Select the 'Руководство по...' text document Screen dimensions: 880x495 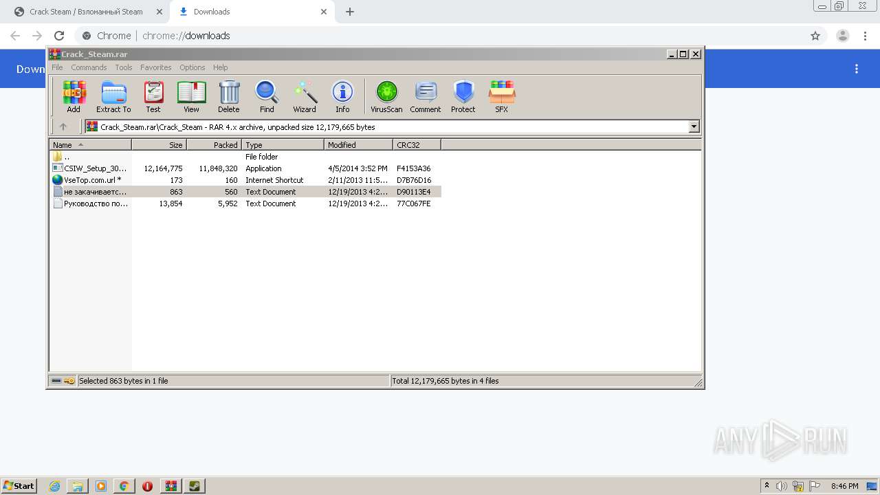[x=245, y=203]
